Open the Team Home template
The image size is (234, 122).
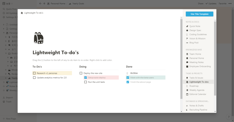point(195,54)
